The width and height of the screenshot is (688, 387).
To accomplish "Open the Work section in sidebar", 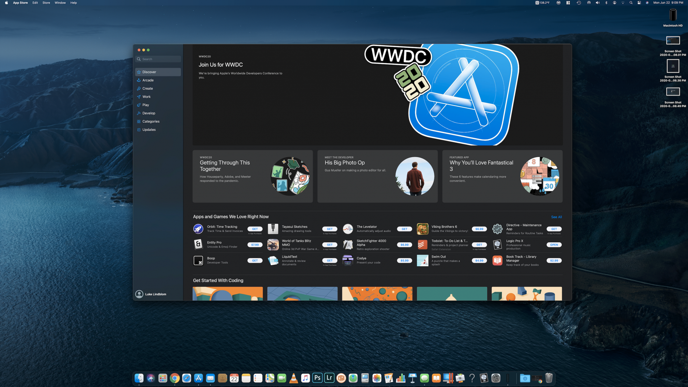I will [158, 97].
